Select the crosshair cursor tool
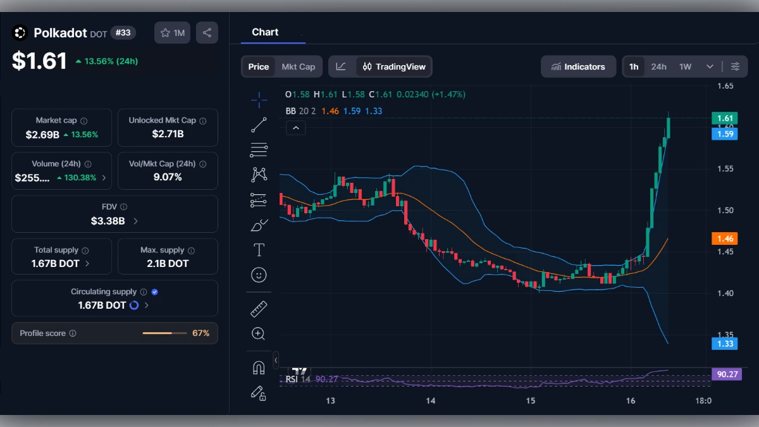759x427 pixels. point(259,99)
